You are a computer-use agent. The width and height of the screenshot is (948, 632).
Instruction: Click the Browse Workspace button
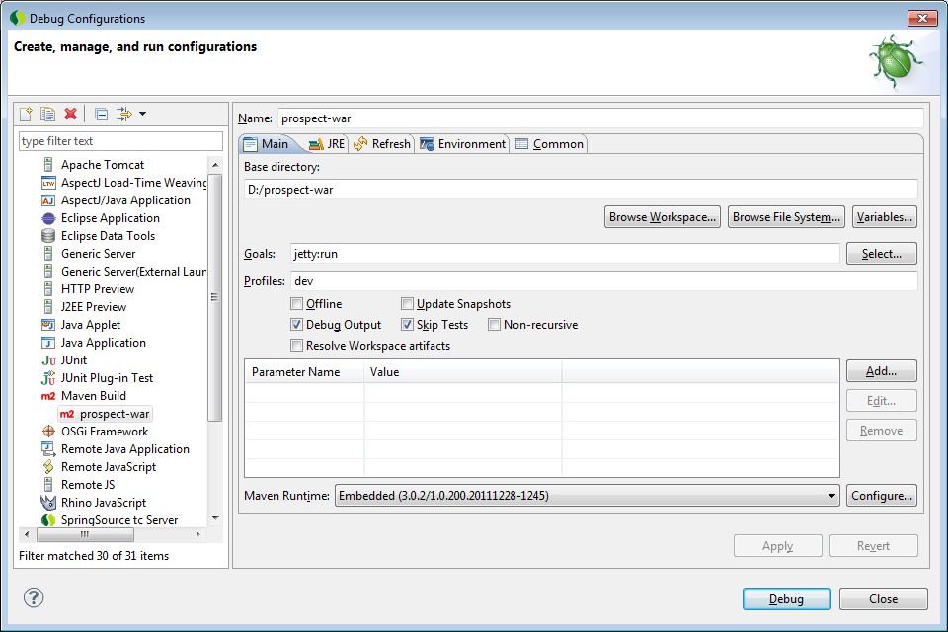[x=662, y=217]
